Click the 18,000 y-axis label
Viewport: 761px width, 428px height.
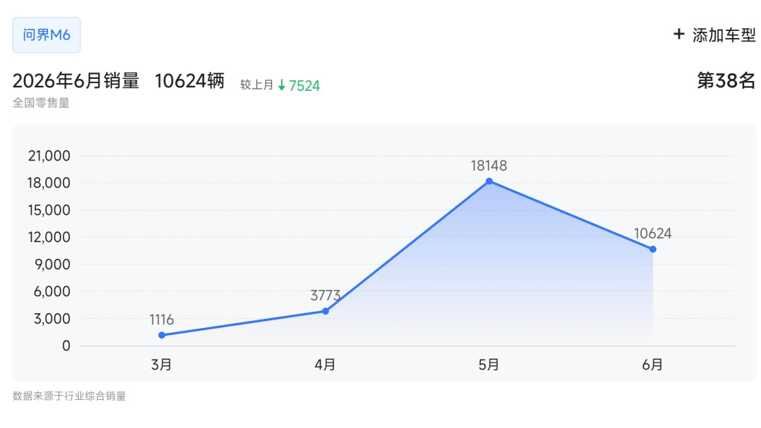[49, 183]
